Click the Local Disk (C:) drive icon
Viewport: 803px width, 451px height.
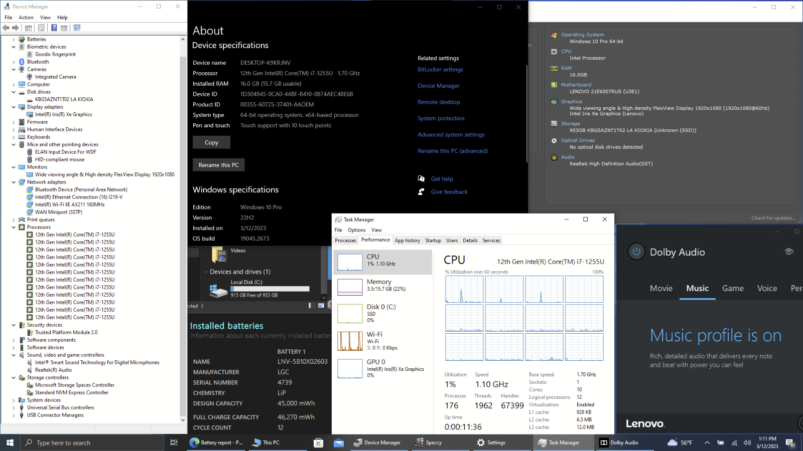click(x=218, y=290)
